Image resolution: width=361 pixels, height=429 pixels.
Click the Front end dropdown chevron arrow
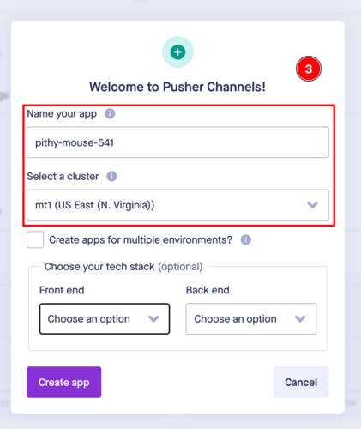153,318
